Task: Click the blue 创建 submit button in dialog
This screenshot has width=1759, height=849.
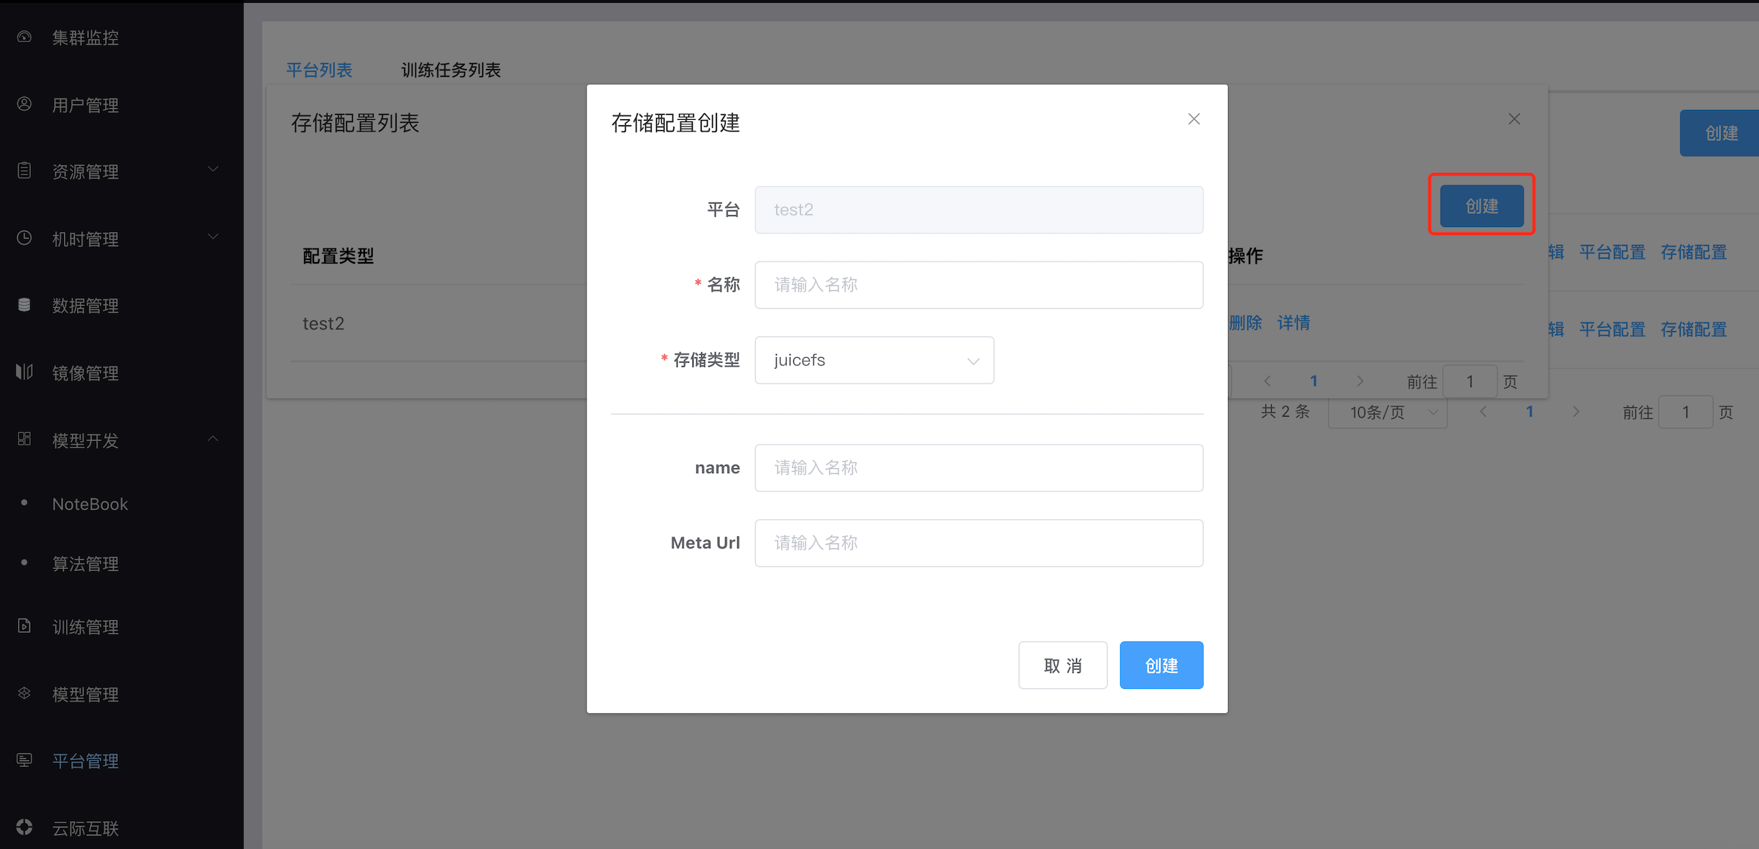Action: click(x=1161, y=665)
